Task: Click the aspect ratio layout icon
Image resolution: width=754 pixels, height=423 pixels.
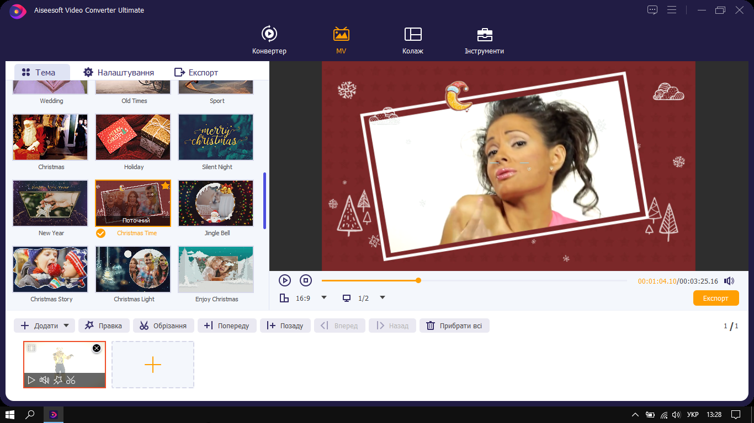Action: coord(284,298)
